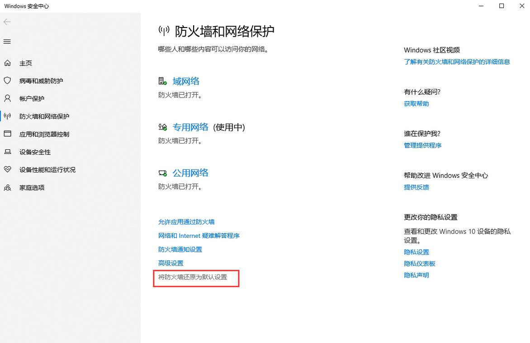
Task: Select 应用和浏览器控制 in the sidebar
Action: [x=44, y=134]
